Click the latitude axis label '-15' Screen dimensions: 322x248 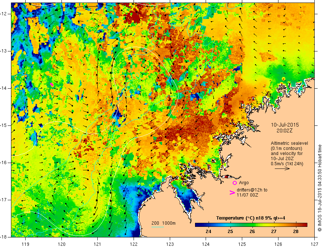pos(4,125)
